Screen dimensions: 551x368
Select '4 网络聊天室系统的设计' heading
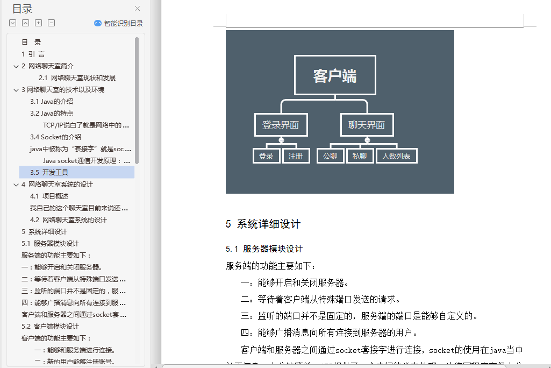[57, 185]
